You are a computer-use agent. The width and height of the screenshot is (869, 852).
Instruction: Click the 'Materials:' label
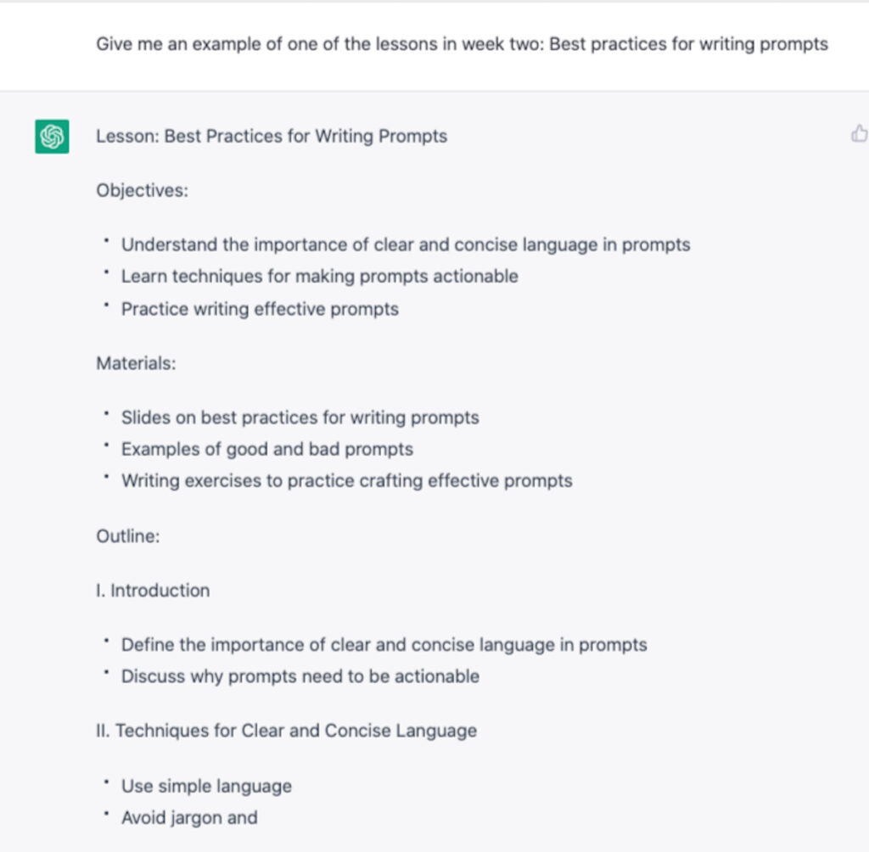click(x=136, y=364)
